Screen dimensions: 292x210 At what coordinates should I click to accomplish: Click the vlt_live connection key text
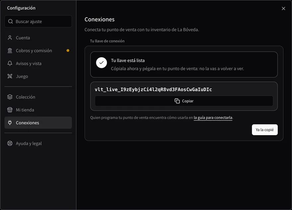pyautogui.click(x=153, y=89)
